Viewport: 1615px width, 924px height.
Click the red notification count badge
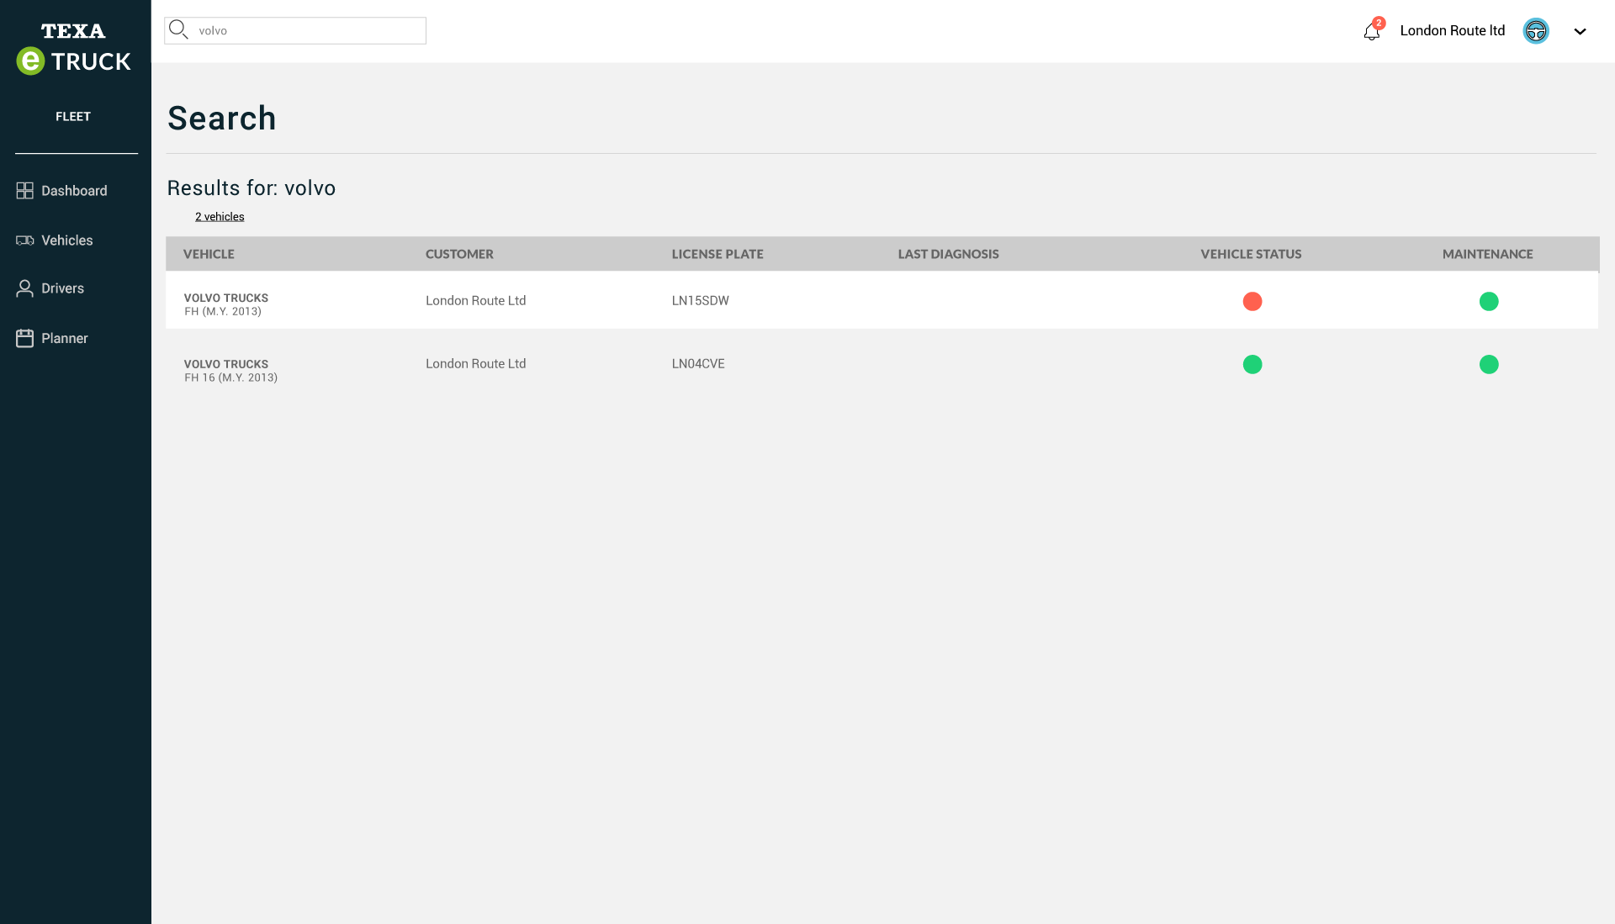1379,23
